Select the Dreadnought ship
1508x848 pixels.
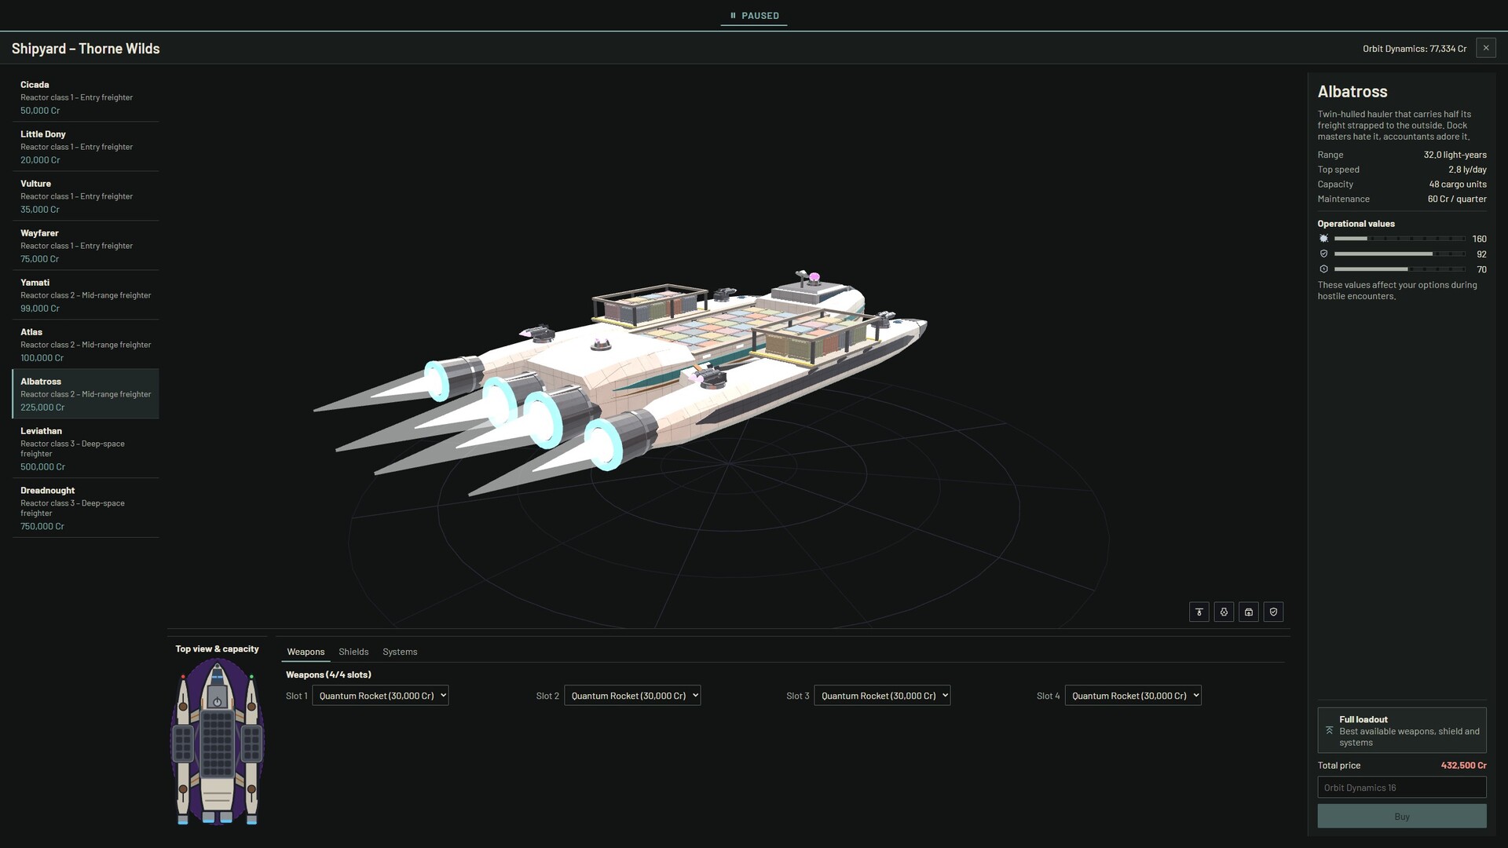(86, 508)
